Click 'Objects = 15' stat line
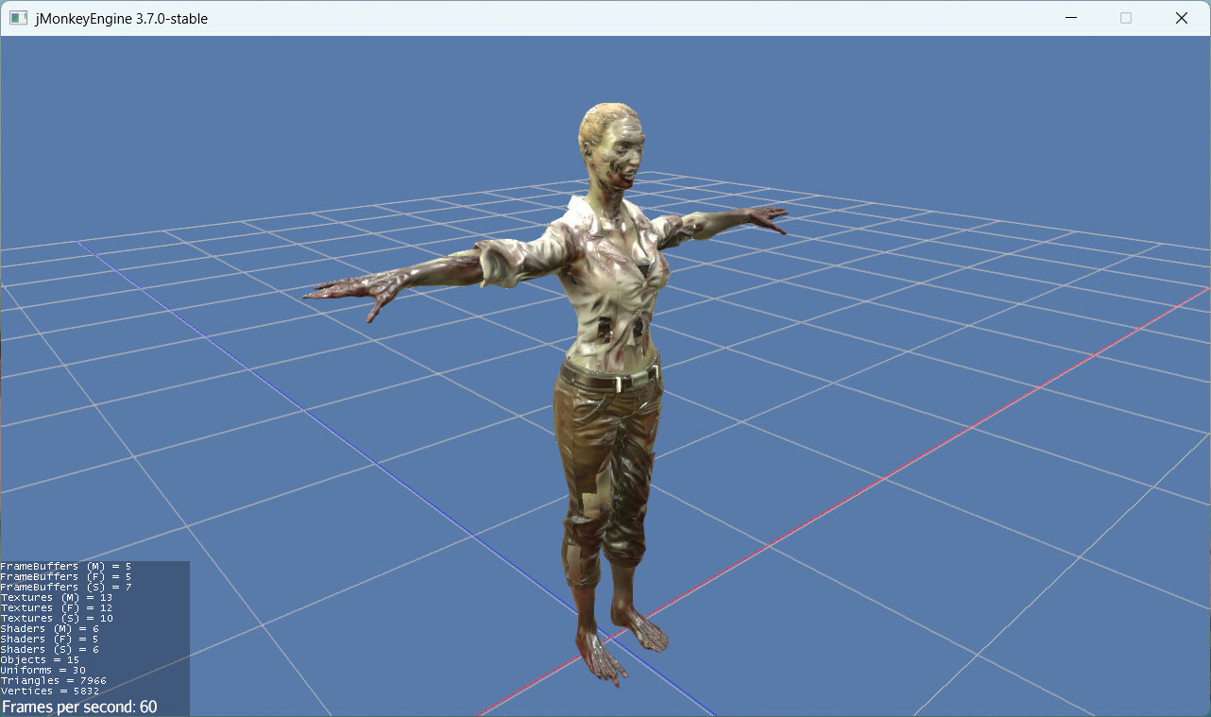The width and height of the screenshot is (1211, 717). pos(40,660)
